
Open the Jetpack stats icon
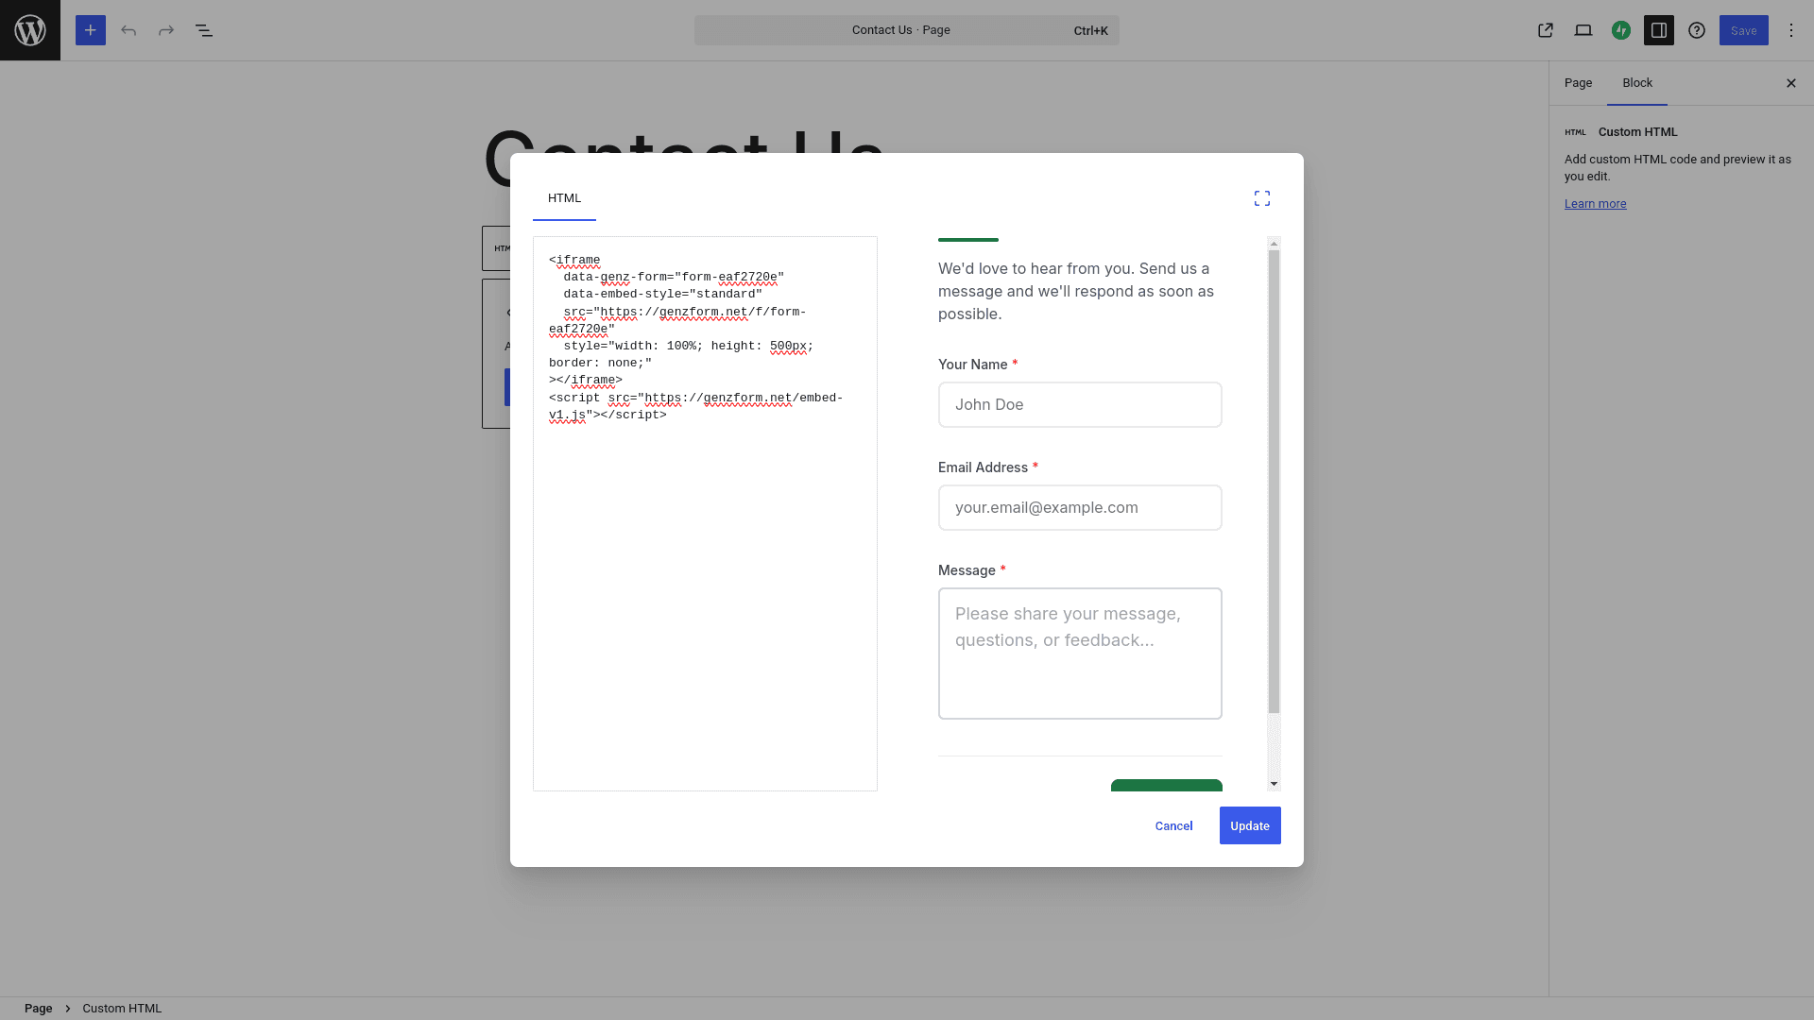(1621, 29)
